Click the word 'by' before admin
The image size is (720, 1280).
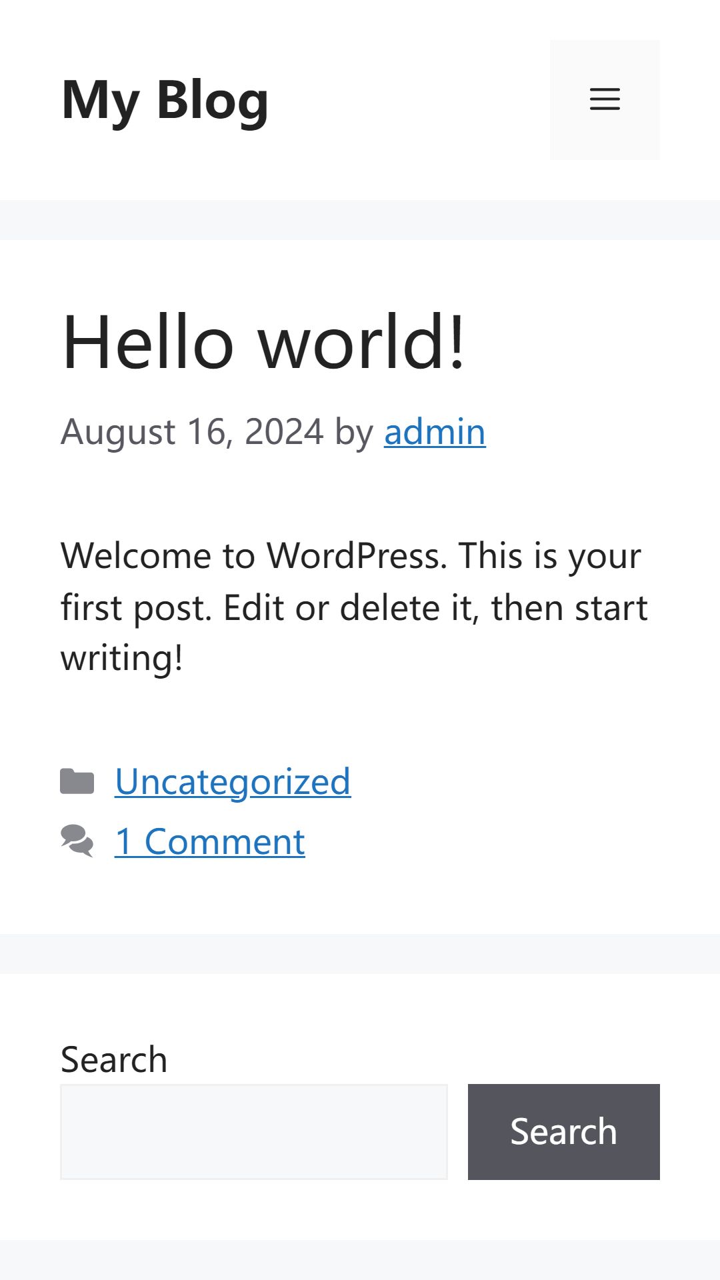[x=354, y=432]
